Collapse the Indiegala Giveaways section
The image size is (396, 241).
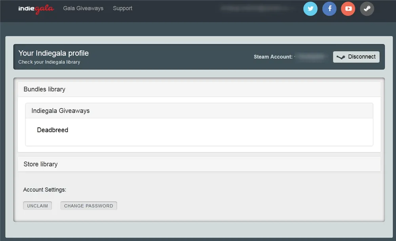[x=199, y=110]
